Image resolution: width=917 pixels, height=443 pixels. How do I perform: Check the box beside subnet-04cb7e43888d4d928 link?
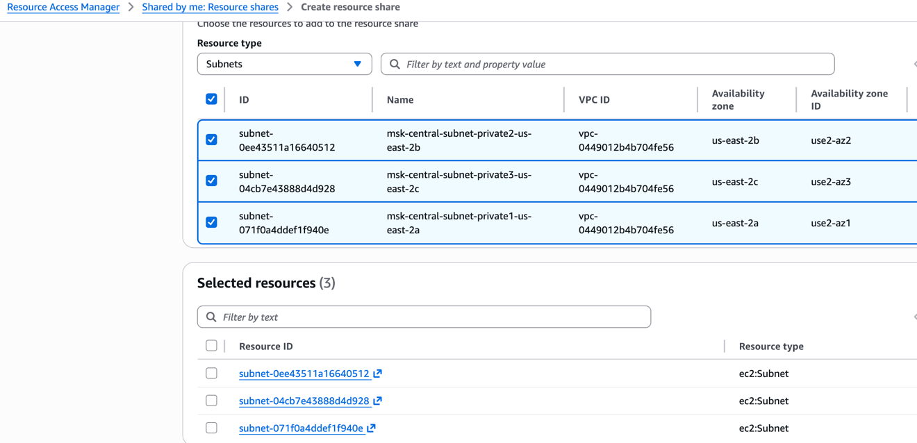click(211, 401)
